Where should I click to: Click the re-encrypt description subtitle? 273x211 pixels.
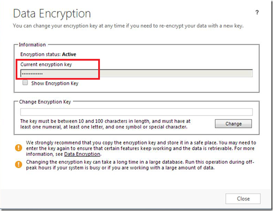click(128, 26)
